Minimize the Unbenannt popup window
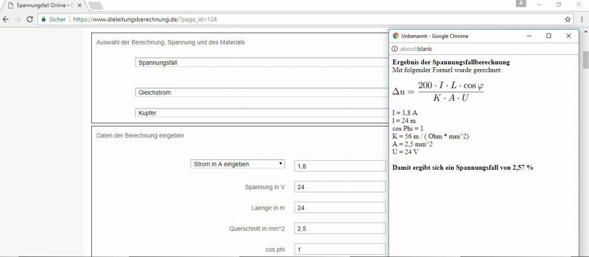Screen dimensions: 589x257 coord(529,36)
